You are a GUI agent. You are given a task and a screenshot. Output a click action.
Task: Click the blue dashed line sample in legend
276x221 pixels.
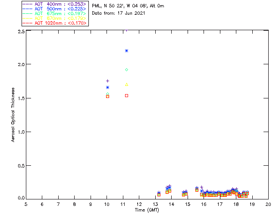tap(28, 9)
